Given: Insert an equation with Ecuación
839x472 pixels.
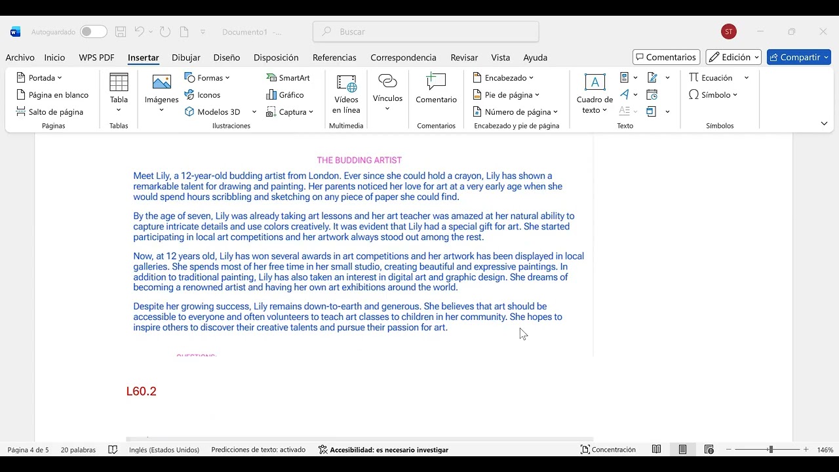Looking at the screenshot, I should click(711, 77).
